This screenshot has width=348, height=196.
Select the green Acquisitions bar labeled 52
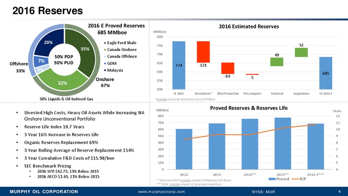point(301,52)
